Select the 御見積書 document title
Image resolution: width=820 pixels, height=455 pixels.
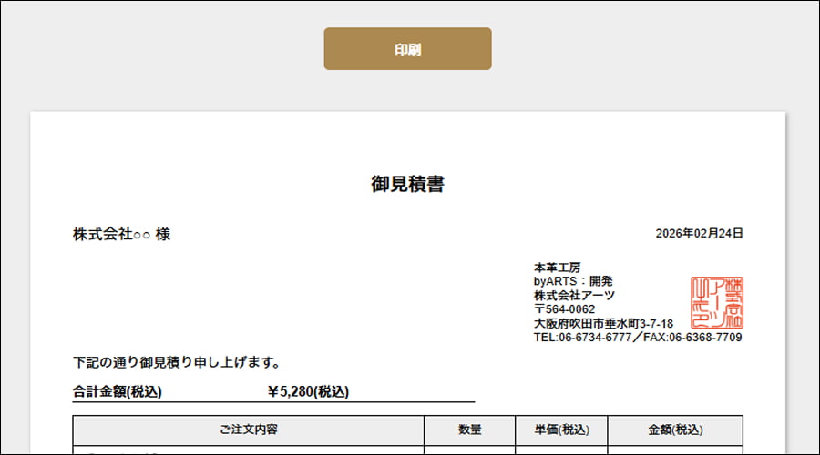(x=408, y=184)
